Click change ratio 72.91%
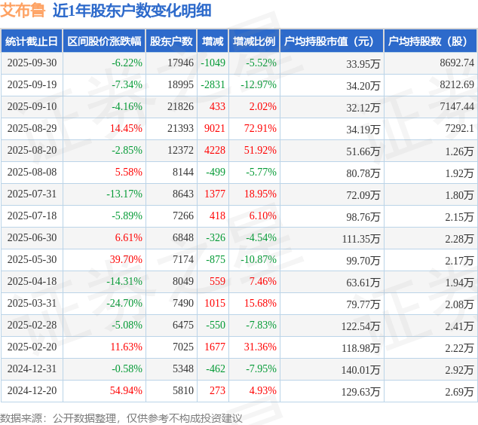The image size is (478, 425). [x=260, y=128]
